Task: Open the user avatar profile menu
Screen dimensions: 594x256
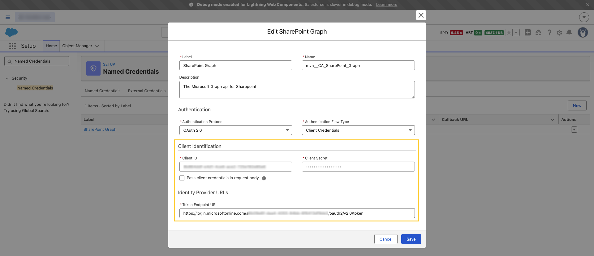Action: (583, 32)
